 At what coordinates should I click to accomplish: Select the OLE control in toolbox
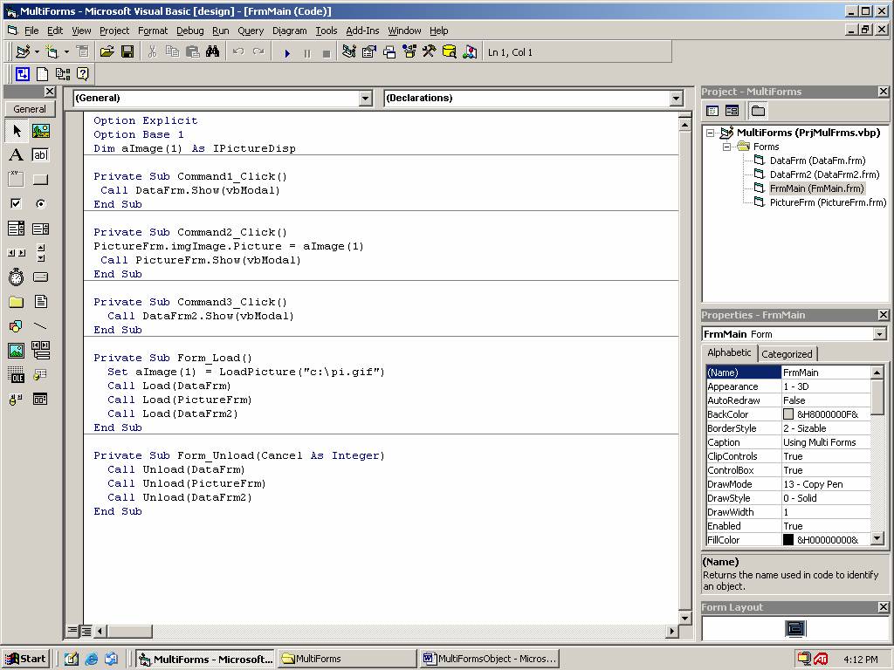pos(16,375)
